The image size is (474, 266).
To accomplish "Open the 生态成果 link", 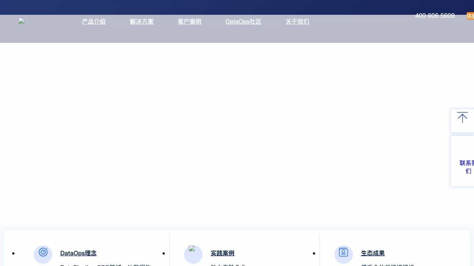I will tap(373, 253).
